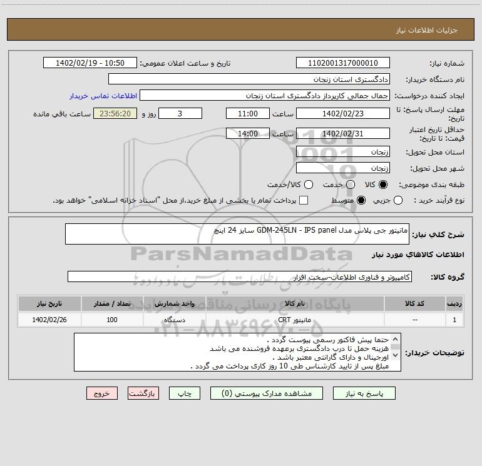This screenshot has height=466, width=482.
Task: Click the quantity cell showing 100
Action: (x=112, y=320)
